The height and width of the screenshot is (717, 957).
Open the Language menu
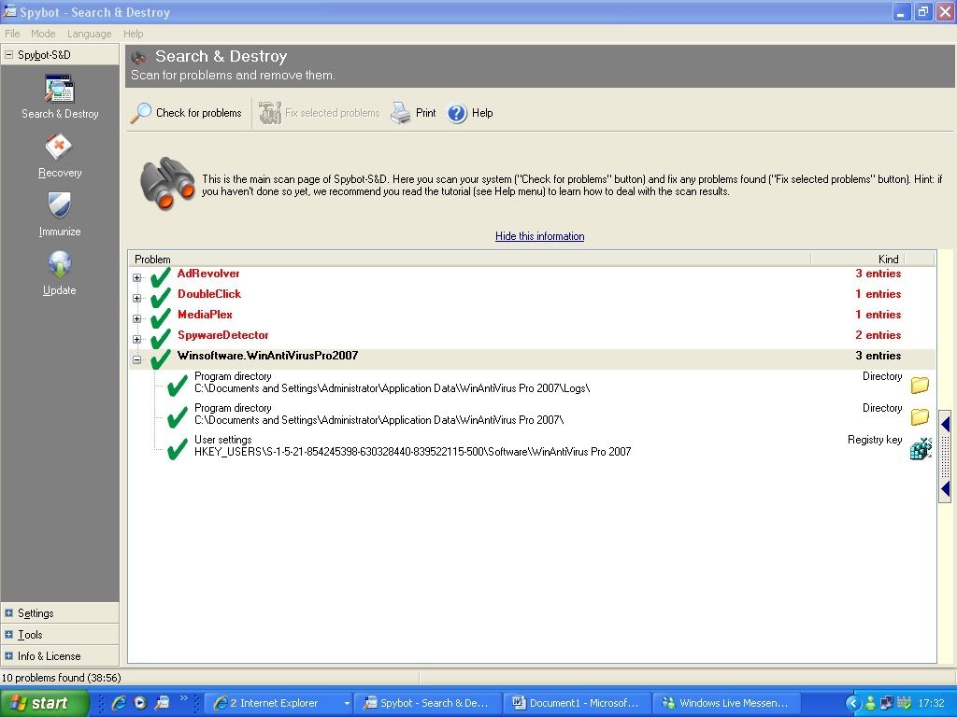89,34
